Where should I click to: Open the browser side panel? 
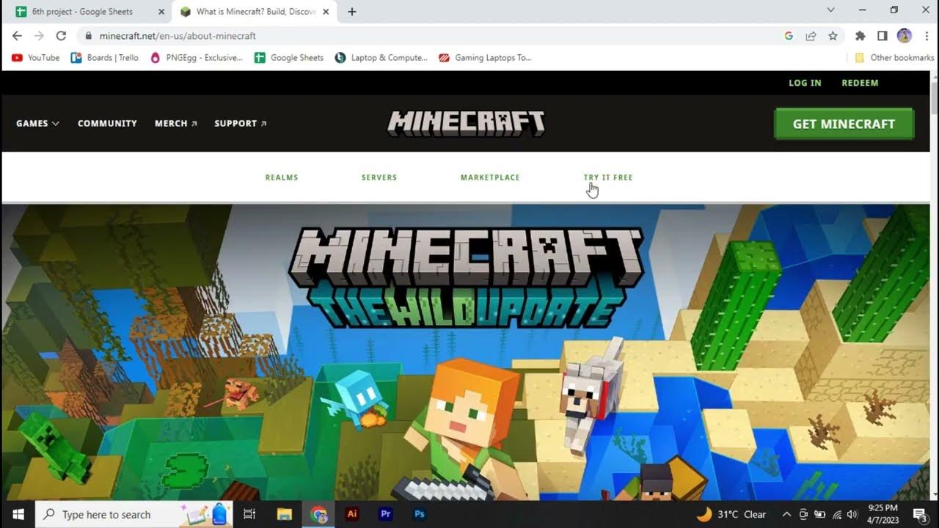[x=883, y=35]
